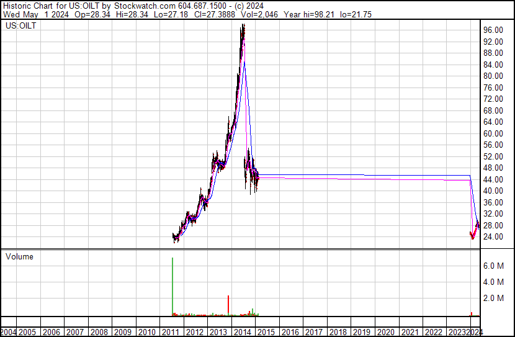Click the 92.00 price axis label

[x=493, y=42]
